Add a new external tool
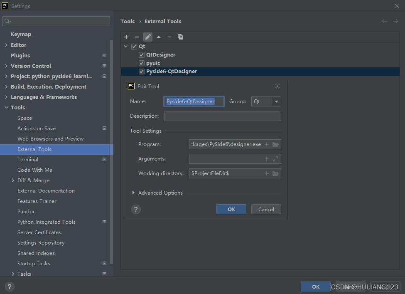This screenshot has width=405, height=294. 126,37
